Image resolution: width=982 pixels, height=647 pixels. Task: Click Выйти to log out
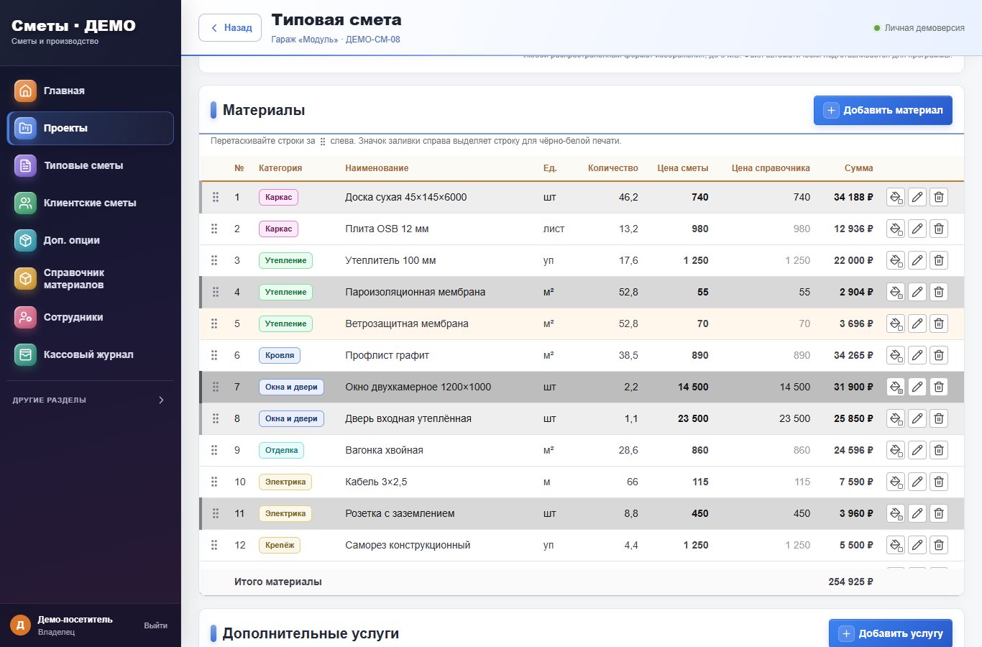(155, 625)
